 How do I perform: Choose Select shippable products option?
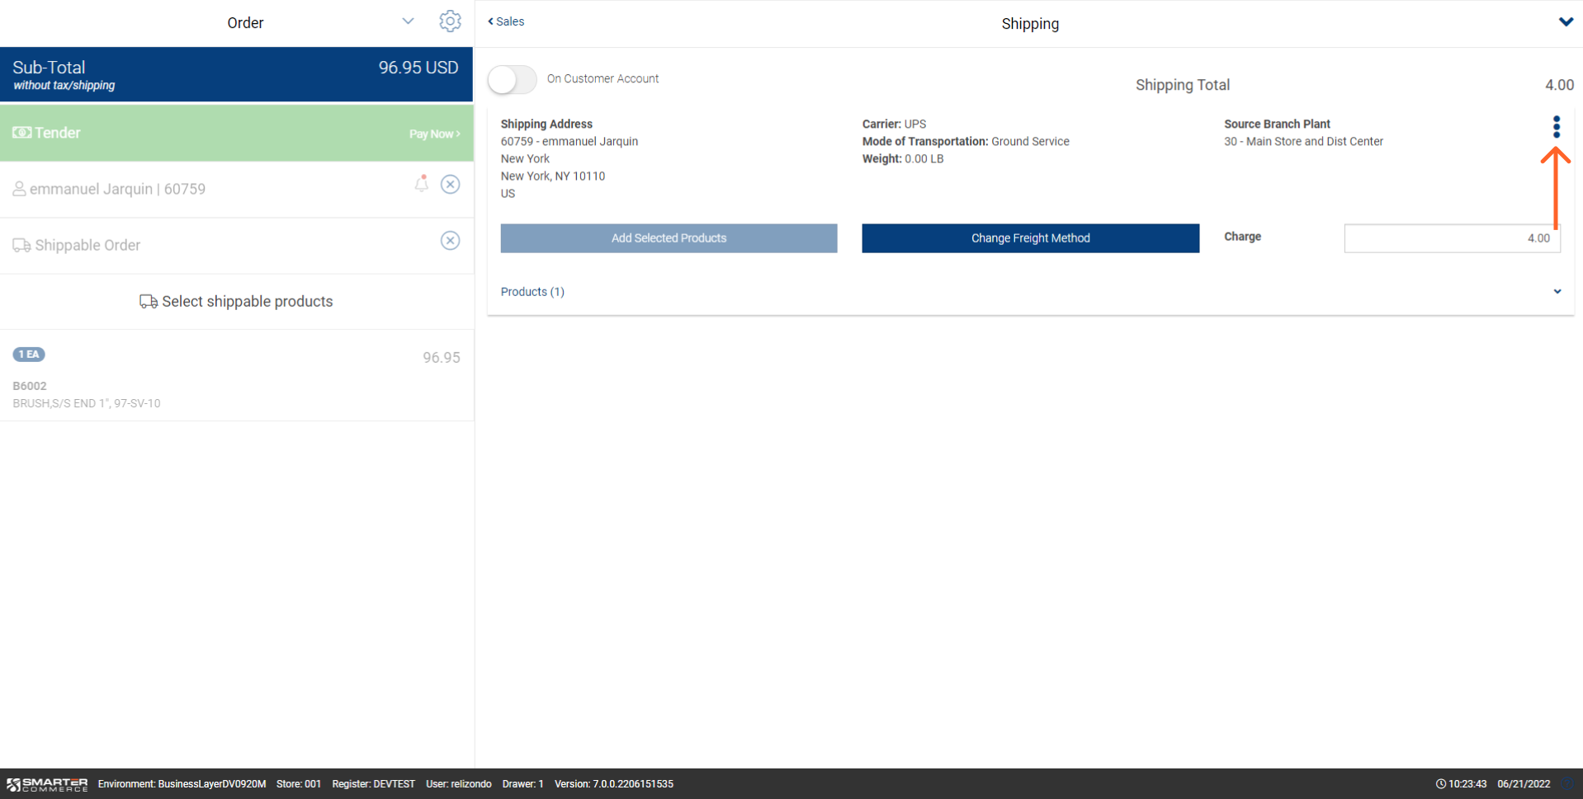pos(236,302)
